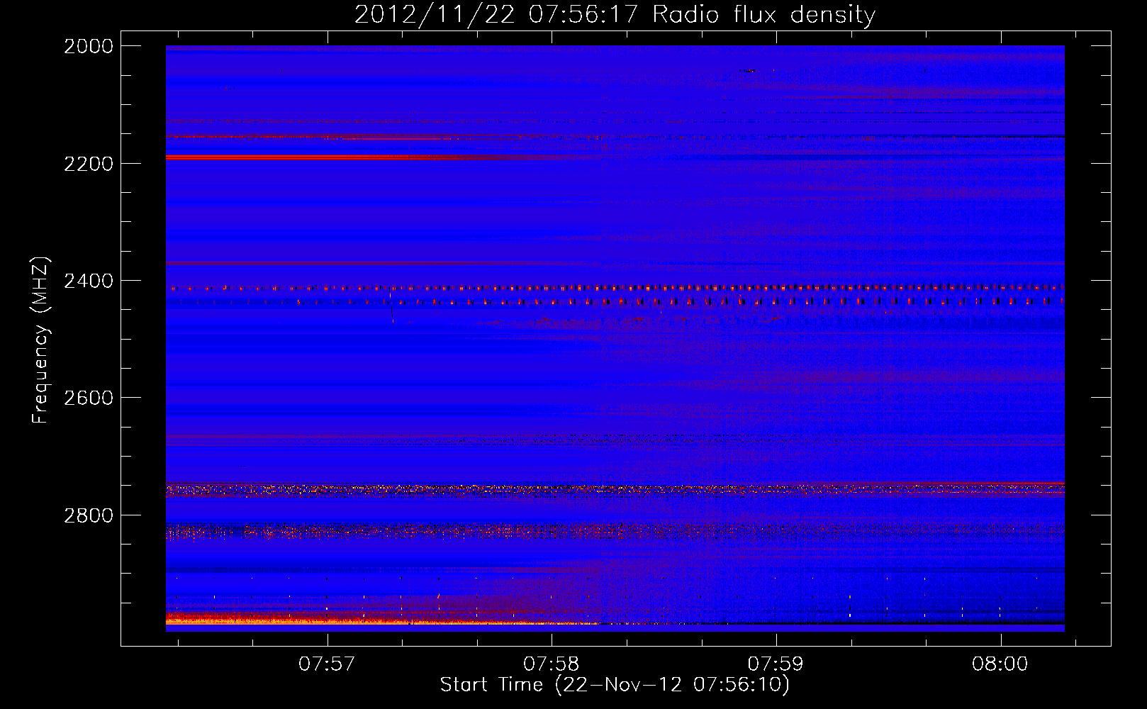Click the plot title "2012/11/22 07:56:17 Radio flux density"
Screen dimensions: 1147x709
(615, 14)
